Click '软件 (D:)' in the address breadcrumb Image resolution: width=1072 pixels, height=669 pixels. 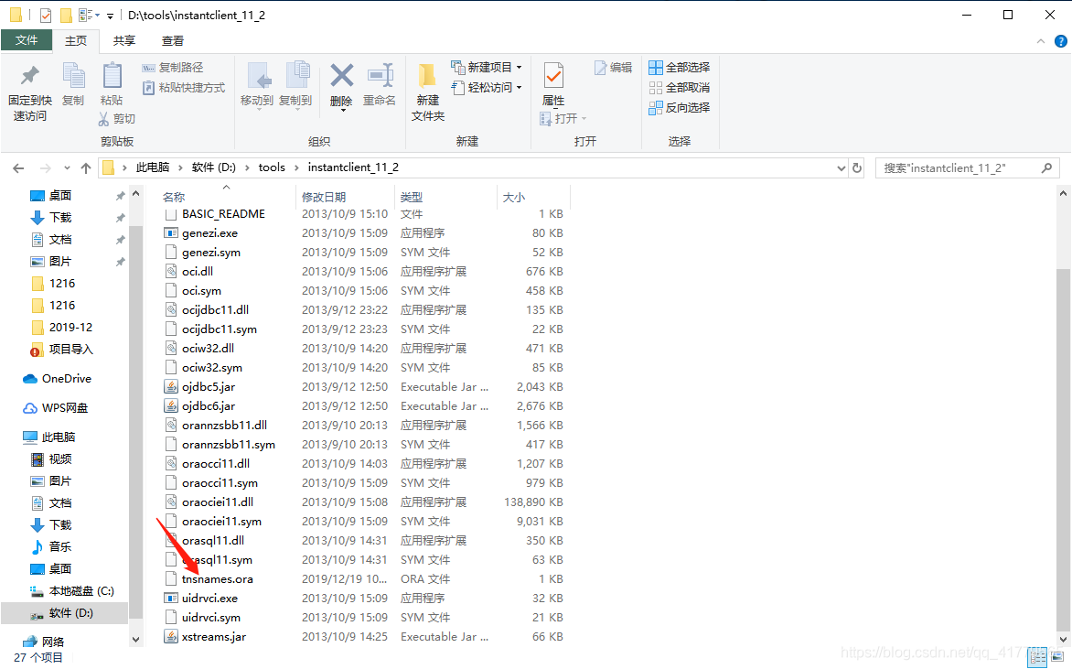213,167
